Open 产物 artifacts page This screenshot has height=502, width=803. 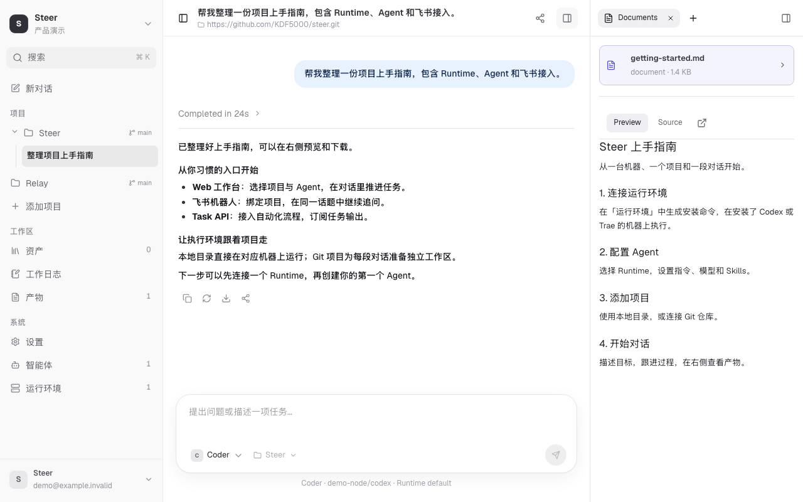click(82, 297)
